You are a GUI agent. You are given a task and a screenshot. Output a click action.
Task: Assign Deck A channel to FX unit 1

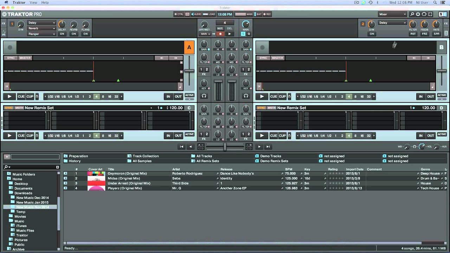[x=201, y=70]
